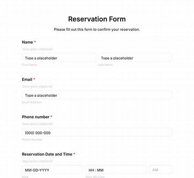Select the Name field label
The image size is (194, 178).
(27, 42)
